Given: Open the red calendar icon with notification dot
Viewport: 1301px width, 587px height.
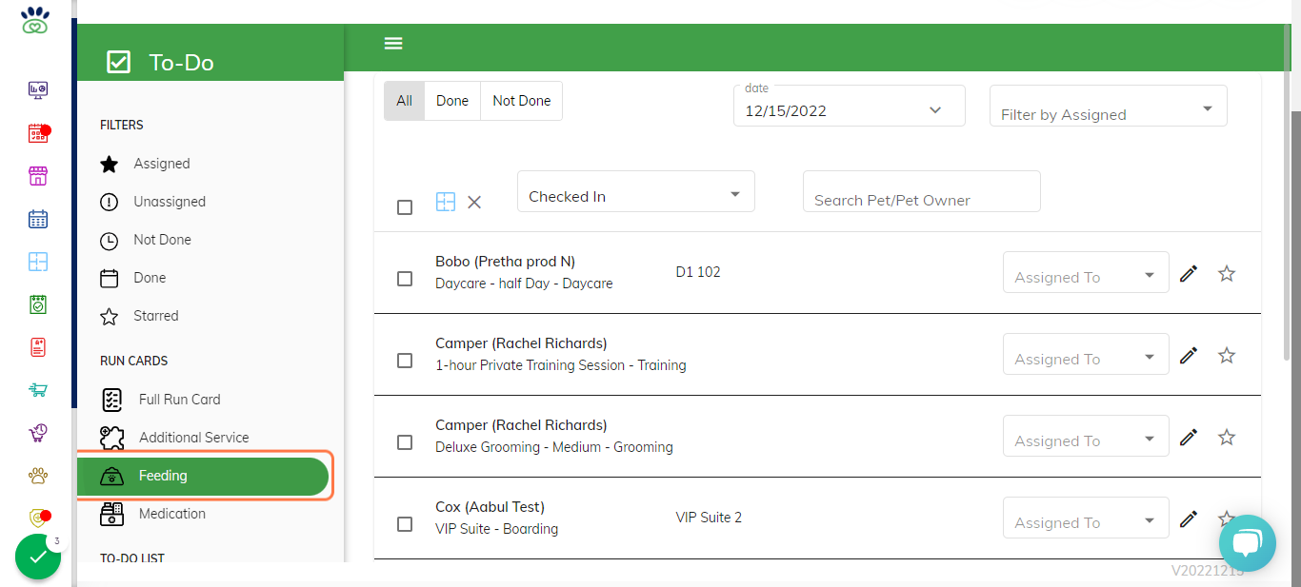Looking at the screenshot, I should click(37, 133).
